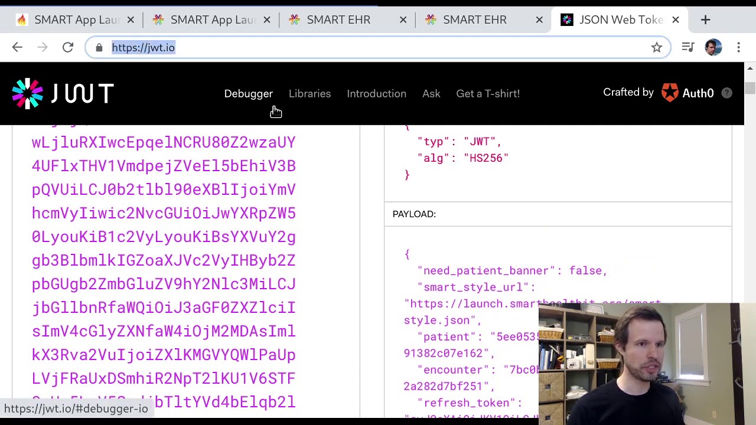Open the Ask nav item
This screenshot has width=756, height=425.
[431, 93]
